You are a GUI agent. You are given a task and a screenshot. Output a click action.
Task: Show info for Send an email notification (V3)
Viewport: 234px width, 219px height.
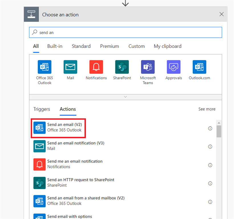[210, 147]
